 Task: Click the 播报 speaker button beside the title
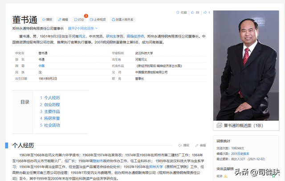click(47, 20)
